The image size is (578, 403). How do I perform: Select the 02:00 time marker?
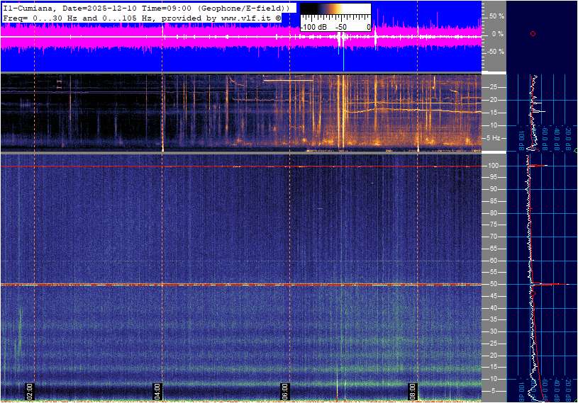pyautogui.click(x=30, y=390)
